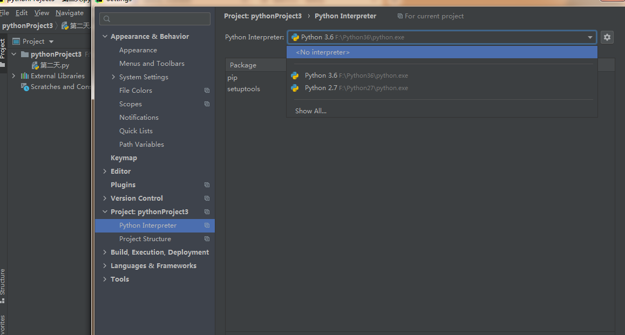Click the project-level icon next to Plugins
This screenshot has height=335, width=625.
pyautogui.click(x=207, y=185)
